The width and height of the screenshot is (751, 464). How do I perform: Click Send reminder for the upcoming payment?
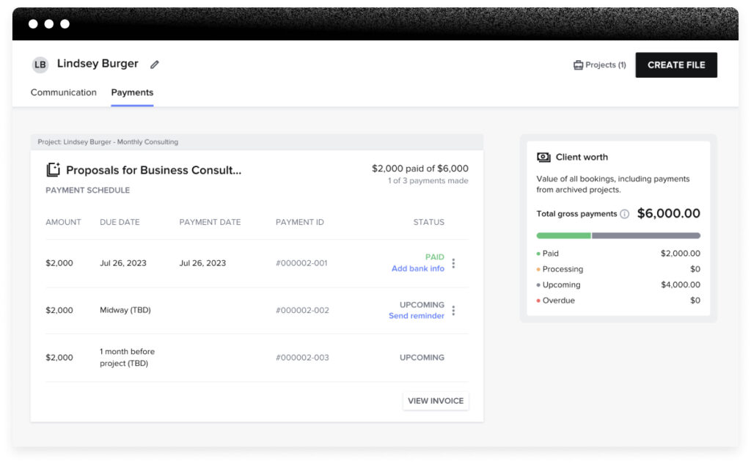tap(418, 316)
